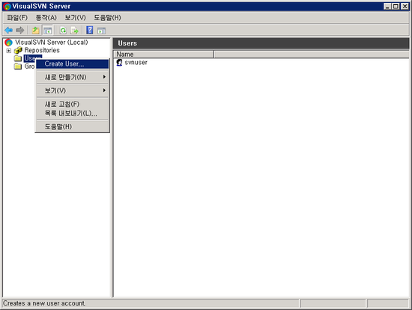The height and width of the screenshot is (310, 412).
Task: Open the 보기(V) context submenu
Action: (x=72, y=90)
